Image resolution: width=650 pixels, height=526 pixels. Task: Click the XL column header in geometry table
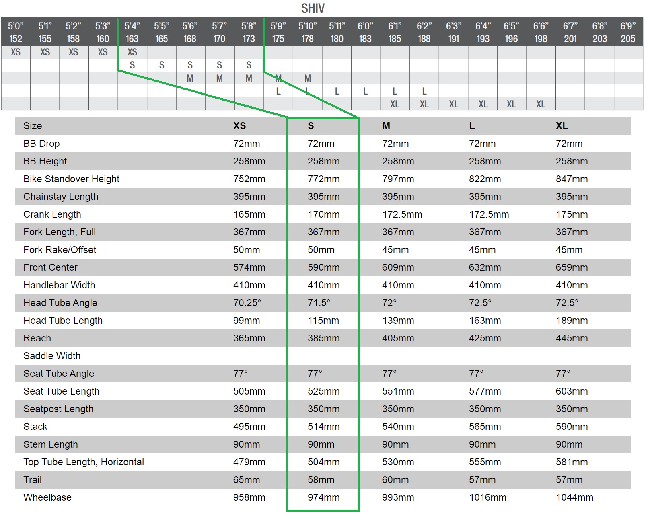point(562,126)
